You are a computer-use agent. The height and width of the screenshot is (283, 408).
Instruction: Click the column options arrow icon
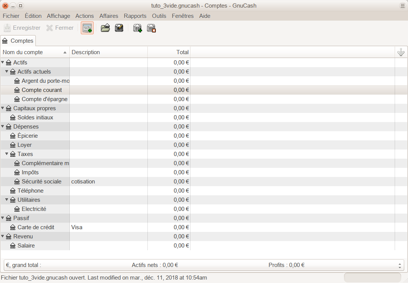401,52
